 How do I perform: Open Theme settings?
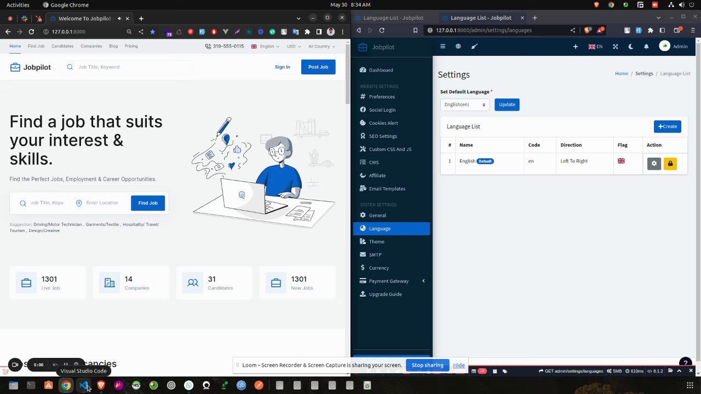click(x=392, y=242)
